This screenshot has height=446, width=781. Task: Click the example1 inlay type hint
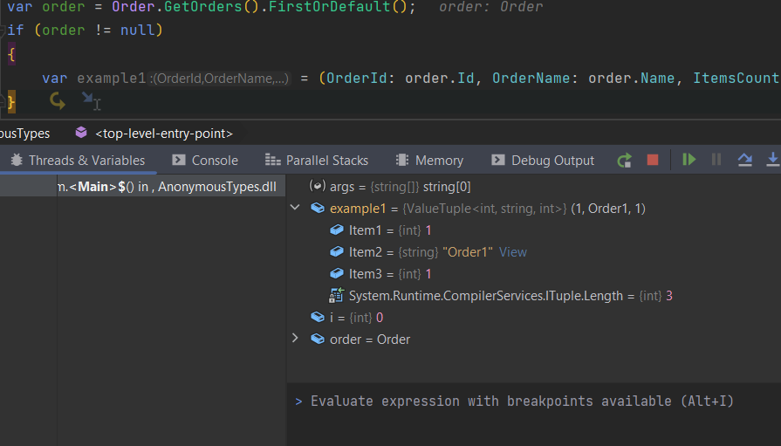[219, 79]
